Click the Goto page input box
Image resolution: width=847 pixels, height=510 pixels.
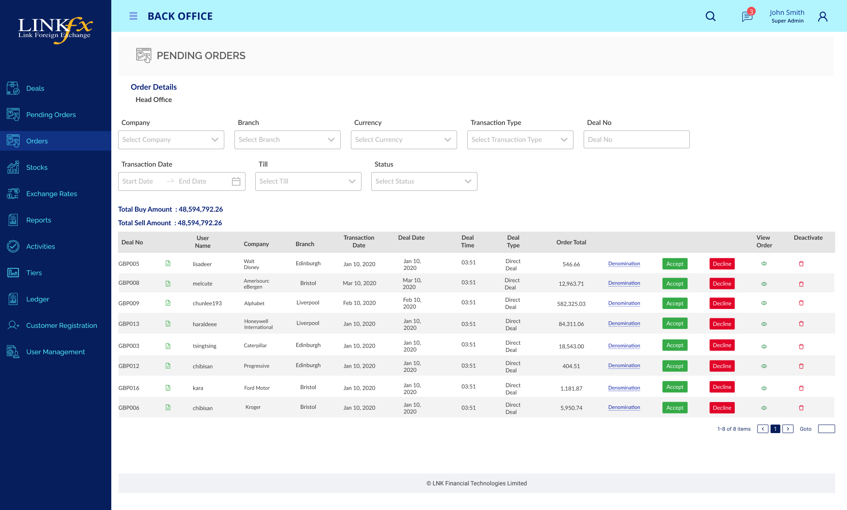pos(827,429)
